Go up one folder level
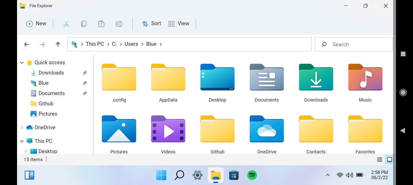413x185 pixels. click(x=58, y=44)
